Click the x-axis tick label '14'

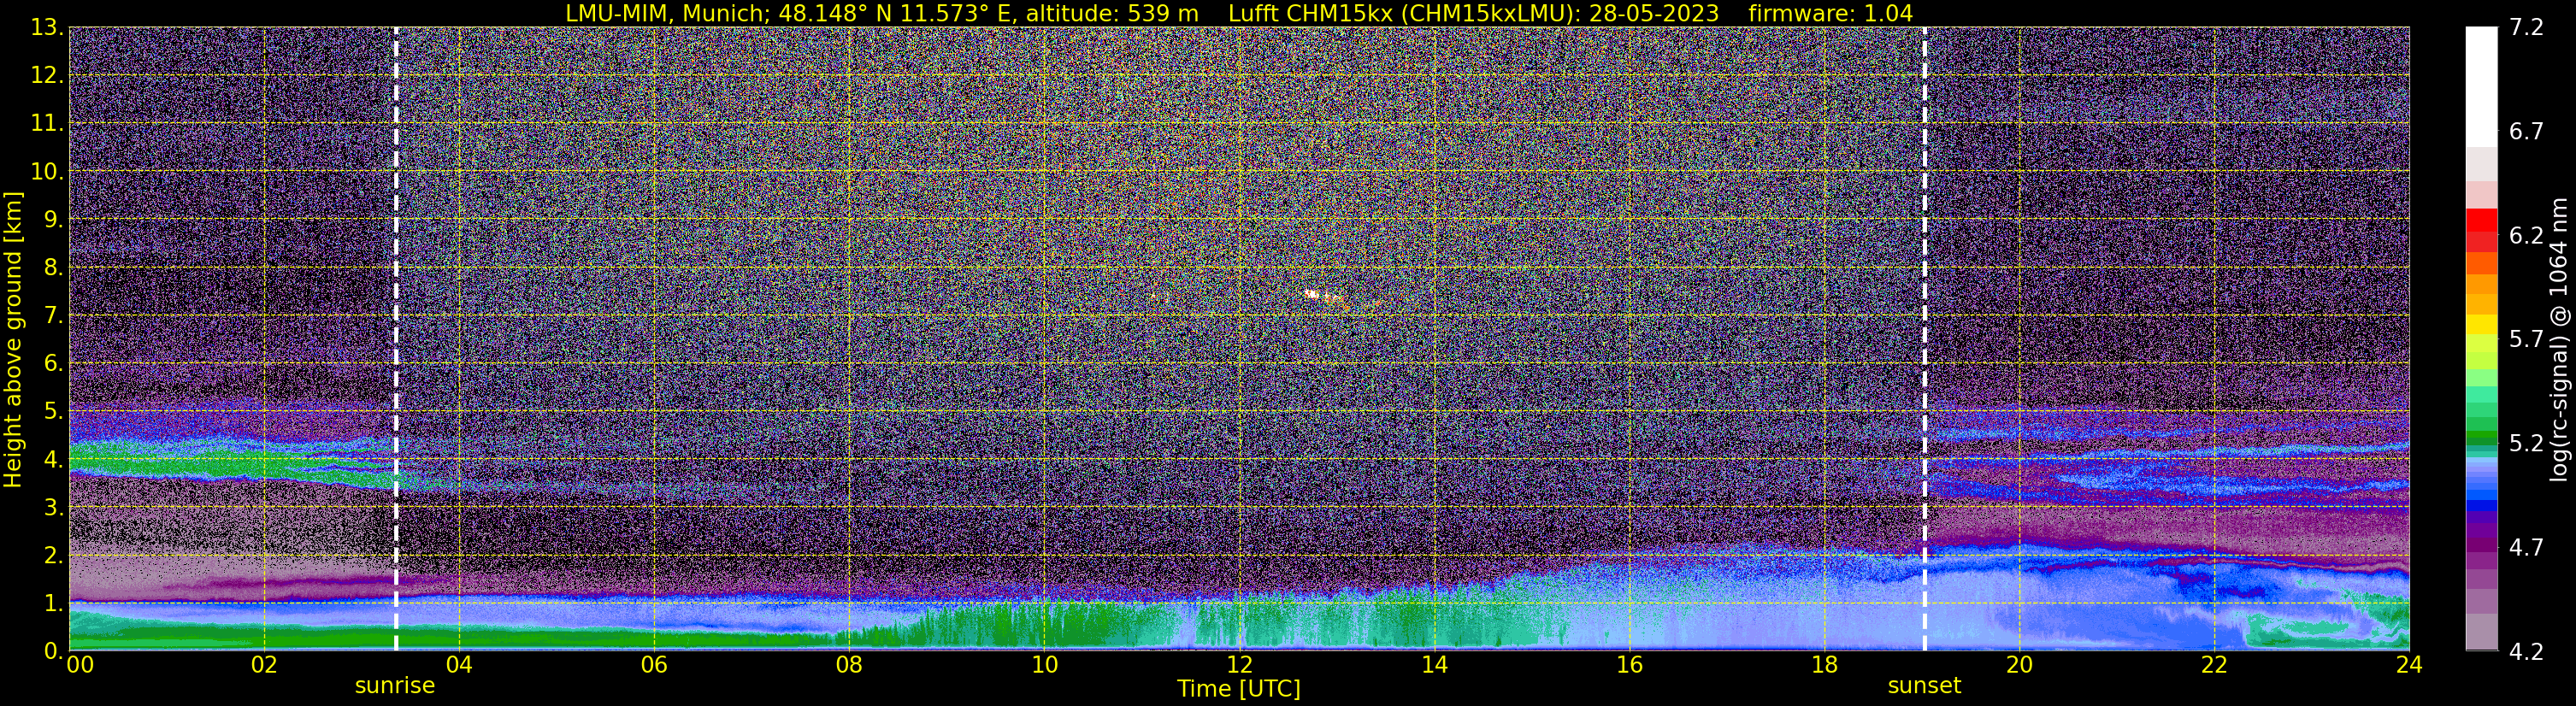(1434, 665)
